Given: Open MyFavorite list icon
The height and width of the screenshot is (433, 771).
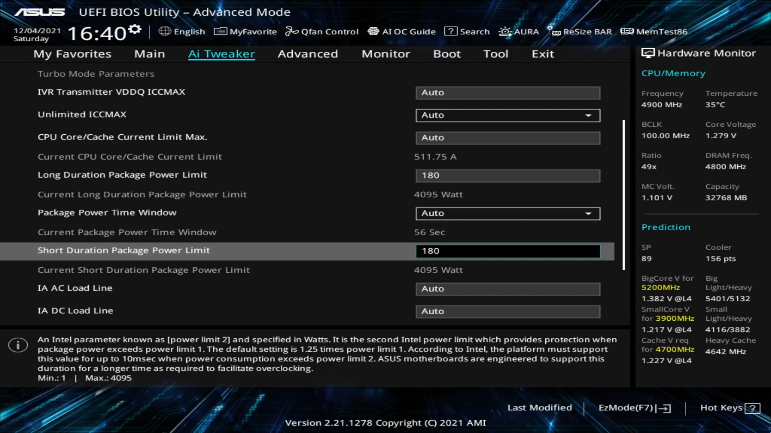Looking at the screenshot, I should (x=220, y=31).
